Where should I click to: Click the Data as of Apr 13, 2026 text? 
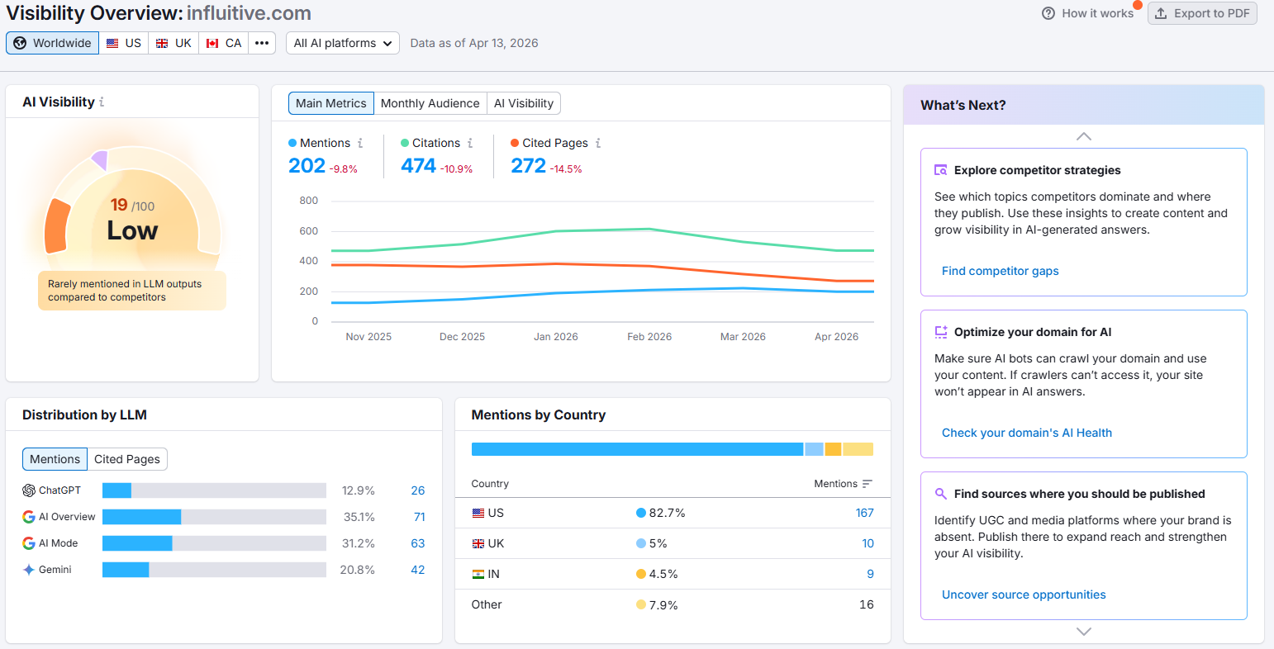click(x=474, y=43)
